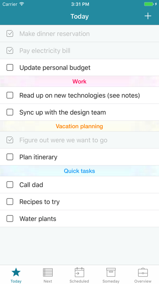Screen dimensions: 159x284
Task: Open Sync up with the design team
Action: coord(79,112)
